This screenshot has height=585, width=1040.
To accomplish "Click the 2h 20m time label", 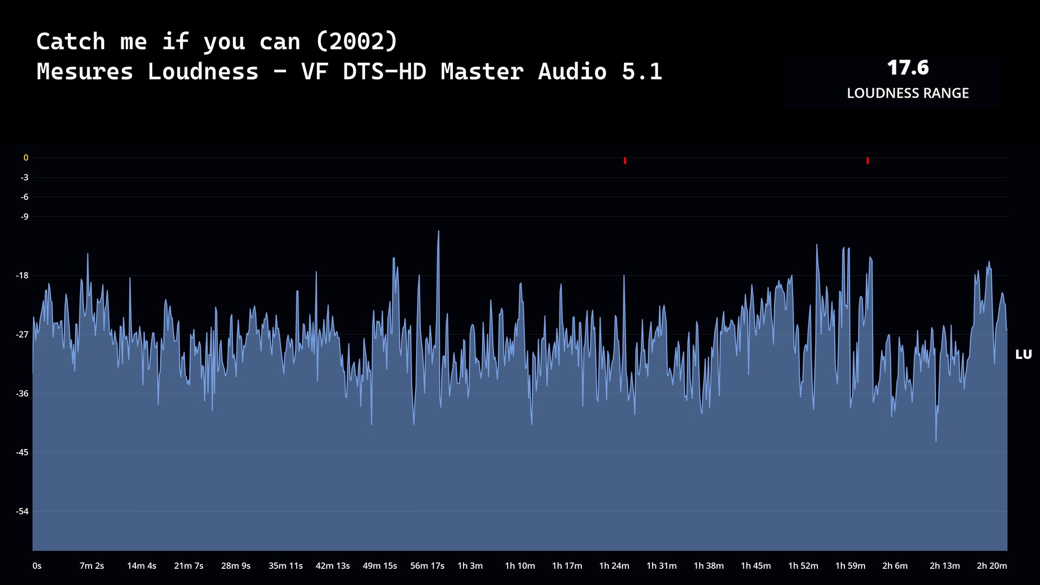I will [x=991, y=565].
